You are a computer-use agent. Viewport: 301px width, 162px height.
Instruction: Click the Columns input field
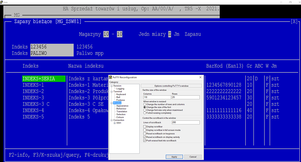[x=157, y=98]
